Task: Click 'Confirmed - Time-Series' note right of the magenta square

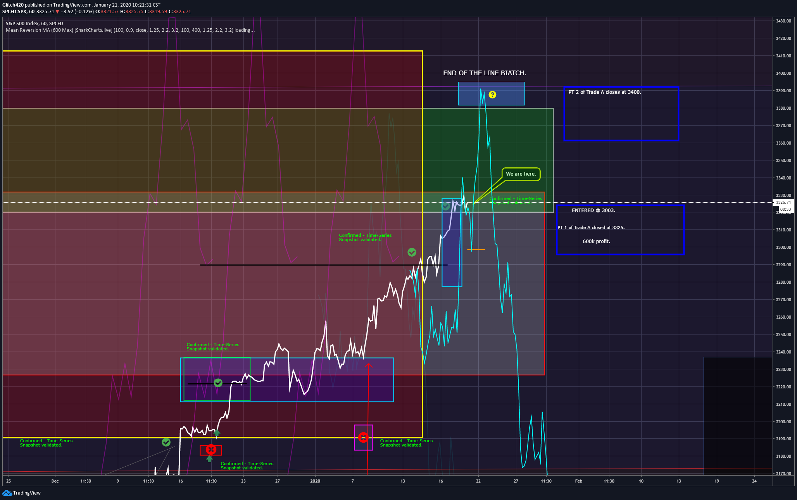Action: tap(406, 443)
